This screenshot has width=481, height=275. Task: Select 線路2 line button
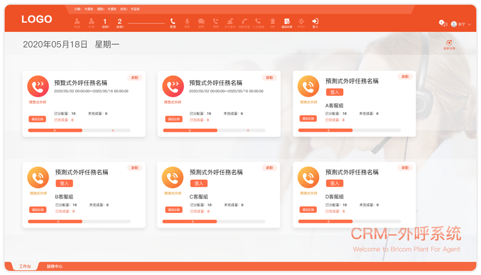[120, 23]
